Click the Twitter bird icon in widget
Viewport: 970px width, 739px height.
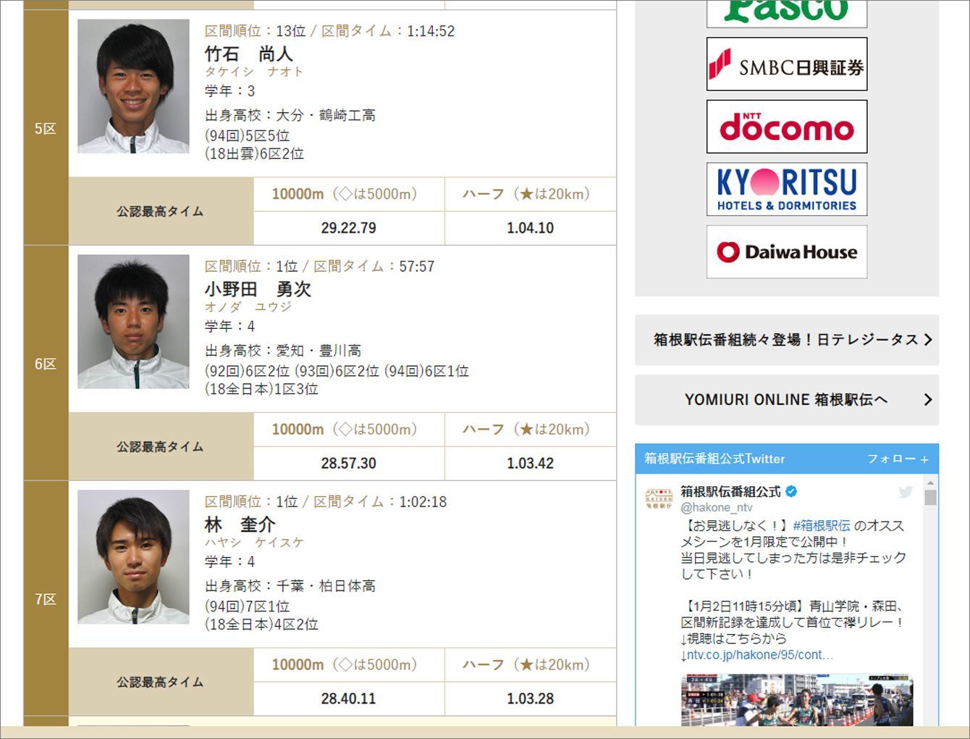coord(905,493)
